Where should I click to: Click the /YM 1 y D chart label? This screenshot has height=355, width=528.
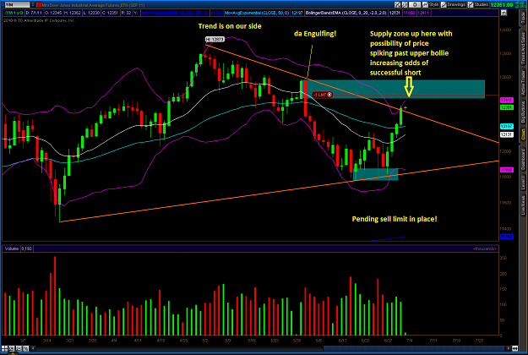point(14,13)
